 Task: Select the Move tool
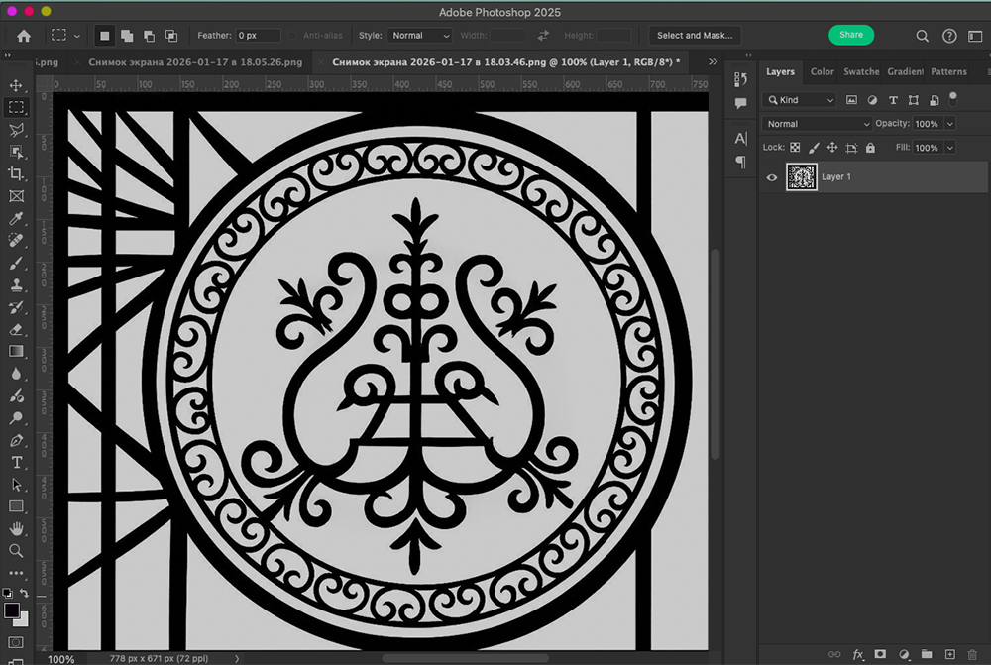16,85
